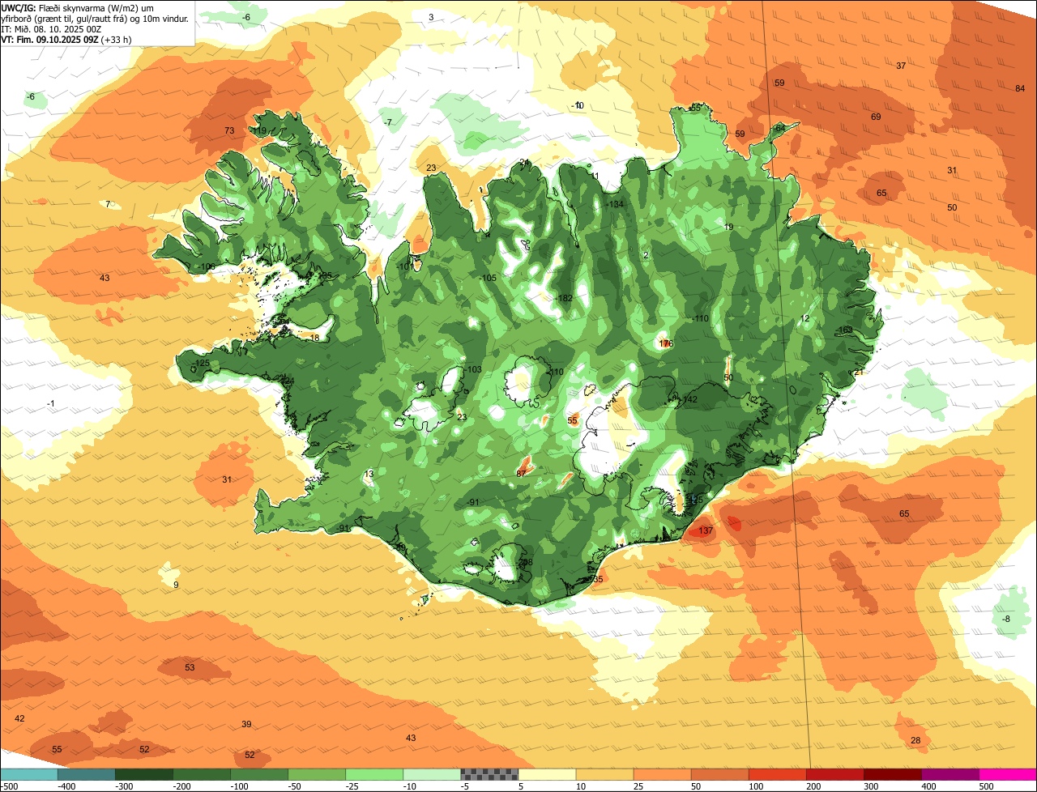1037x792 pixels.
Task: Click the legend swatch between 200 and 300
Action: [834, 774]
